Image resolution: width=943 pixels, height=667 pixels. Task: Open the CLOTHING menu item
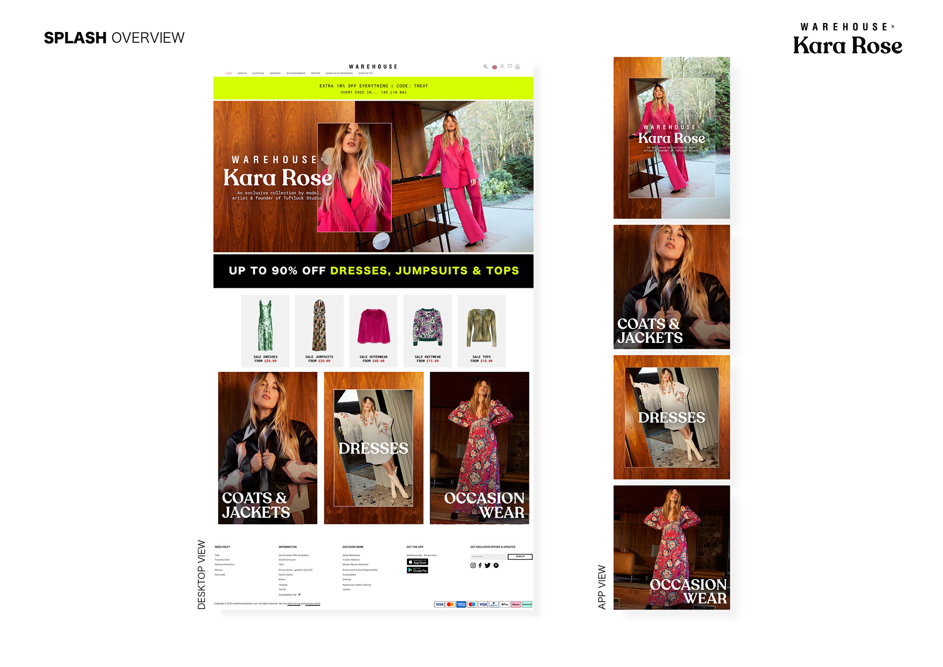[258, 73]
